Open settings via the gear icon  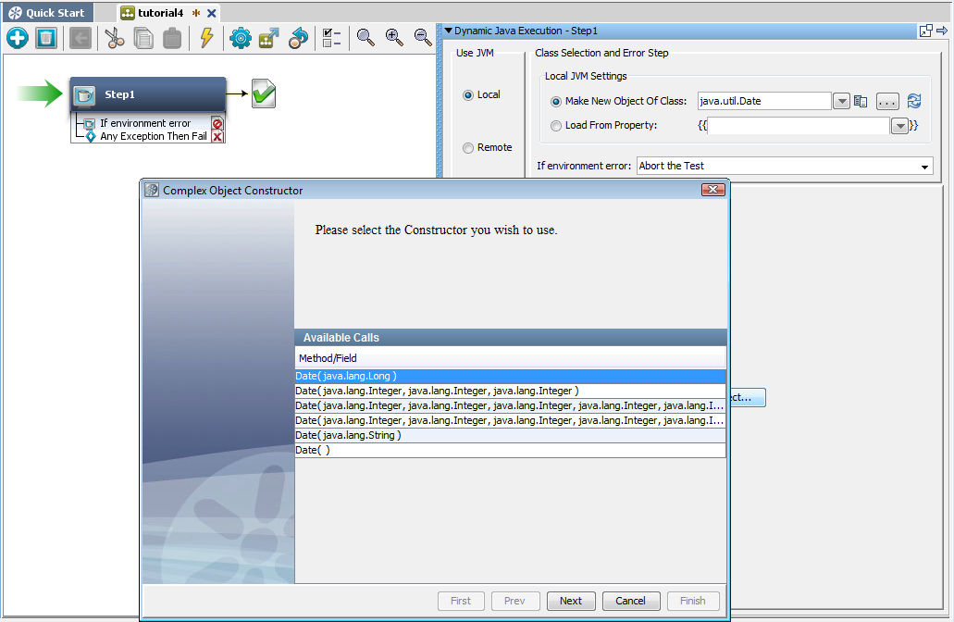[x=240, y=38]
